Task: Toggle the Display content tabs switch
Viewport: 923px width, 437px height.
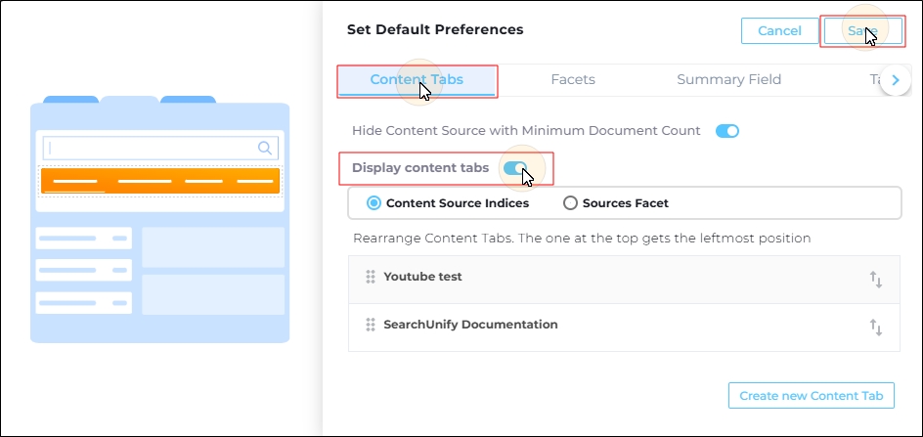Action: (514, 168)
